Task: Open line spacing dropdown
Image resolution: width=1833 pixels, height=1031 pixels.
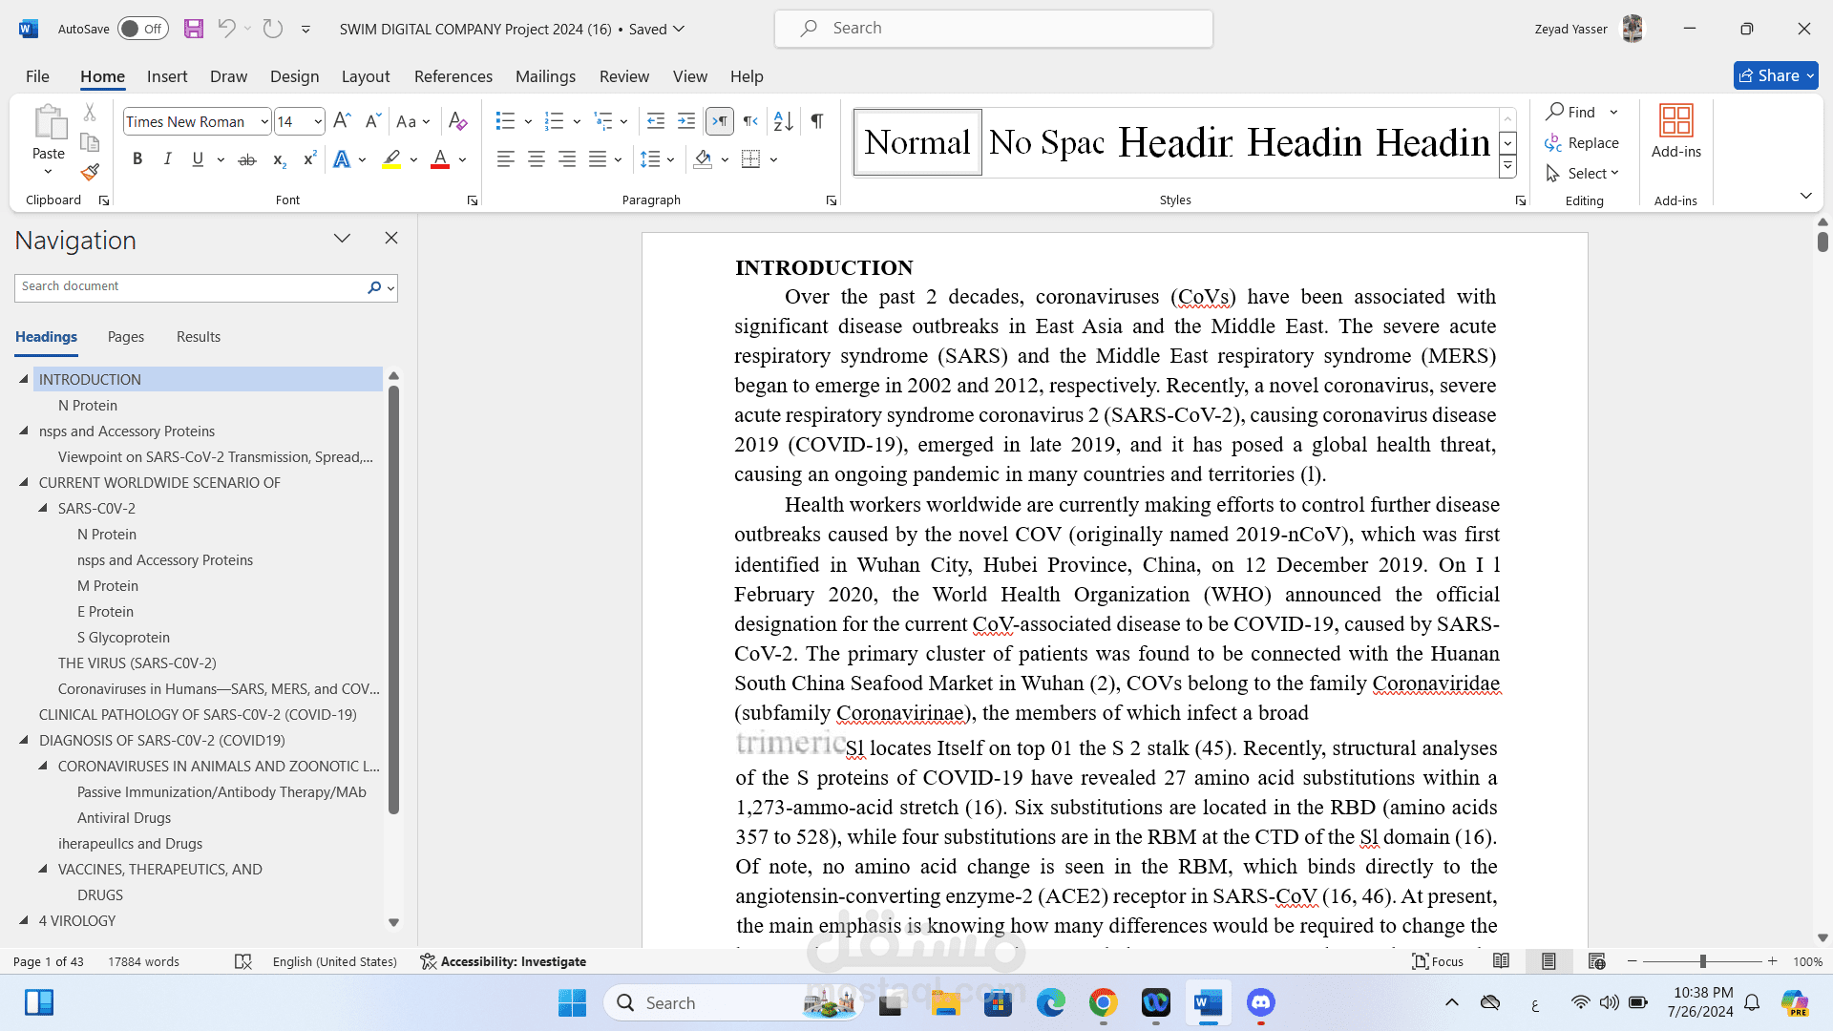Action: pyautogui.click(x=671, y=159)
